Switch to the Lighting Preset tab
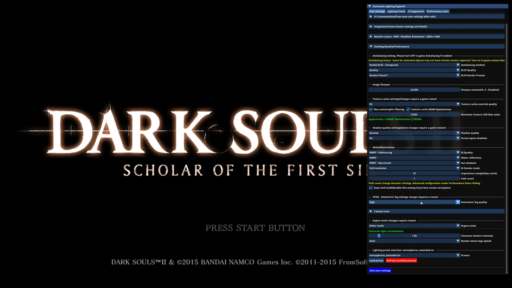The width and height of the screenshot is (512, 288). [396, 11]
